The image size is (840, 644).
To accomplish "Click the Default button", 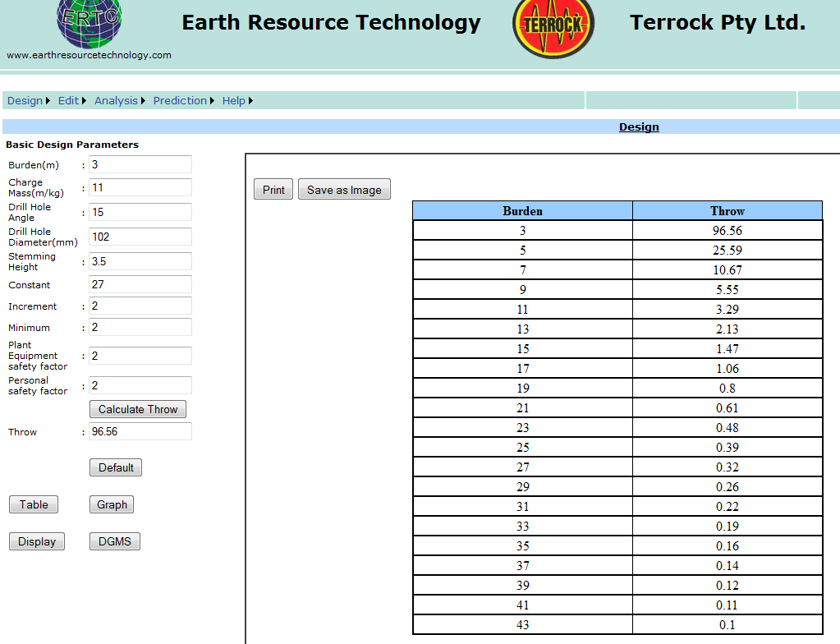I will (x=116, y=467).
